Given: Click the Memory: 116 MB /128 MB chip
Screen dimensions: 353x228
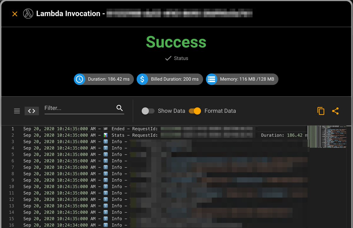Looking at the screenshot, I should coord(242,79).
